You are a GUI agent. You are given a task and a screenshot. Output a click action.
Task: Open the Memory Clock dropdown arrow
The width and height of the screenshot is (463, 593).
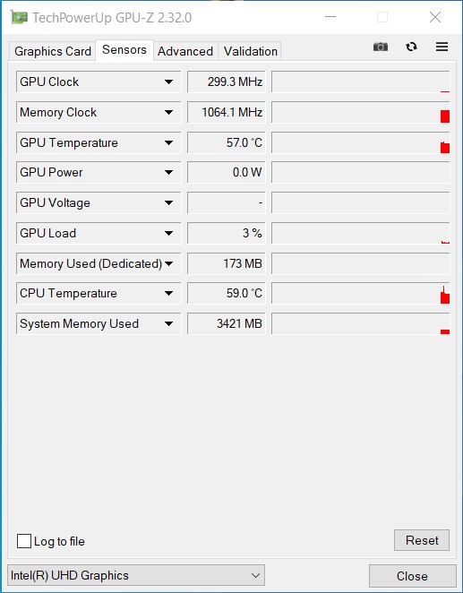[x=169, y=112]
